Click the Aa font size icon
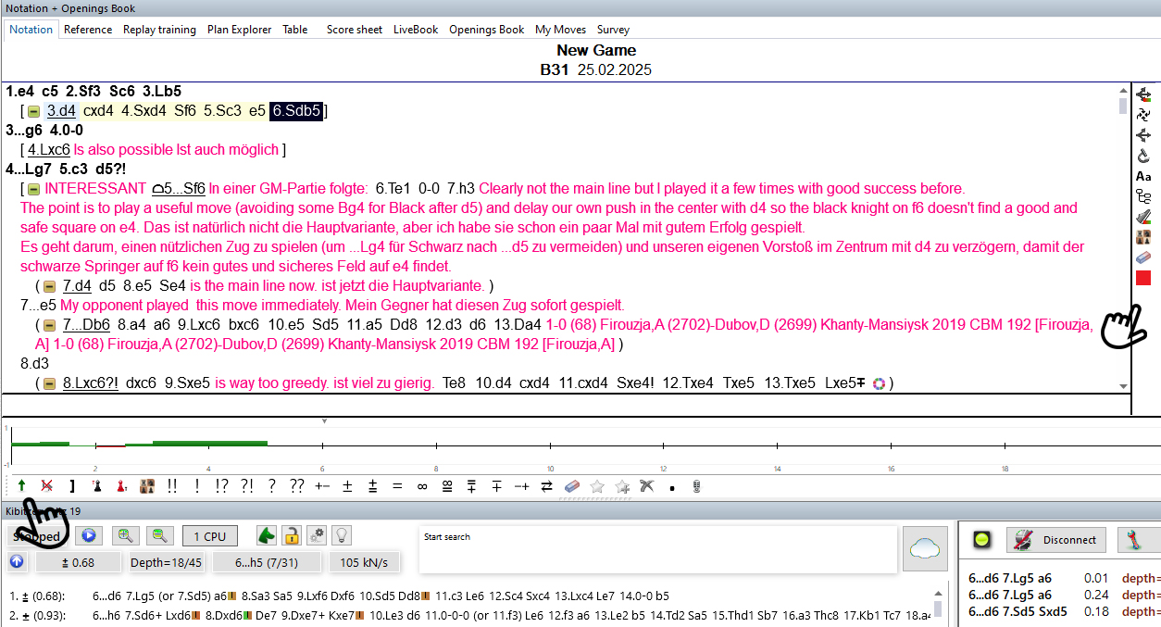The height and width of the screenshot is (627, 1161). [1143, 176]
